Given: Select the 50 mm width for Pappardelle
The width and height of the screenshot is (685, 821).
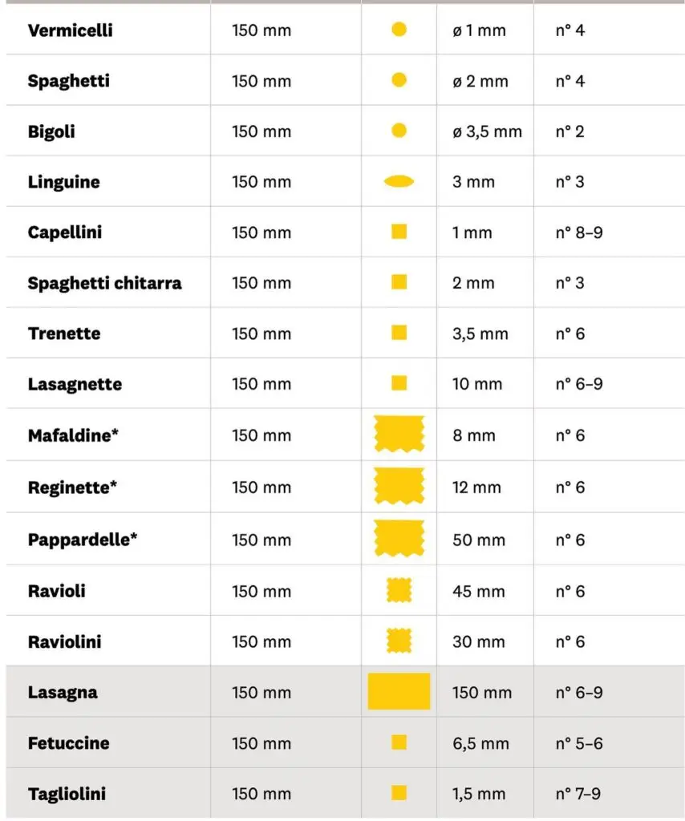Looking at the screenshot, I should 479,540.
